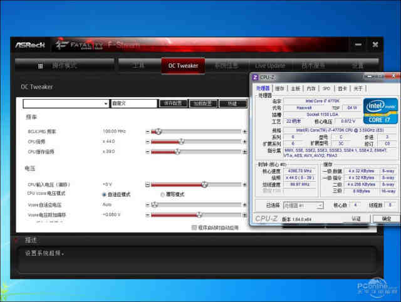Click the CPU input voltage offset slider handle
401x302 pixels.
click(204, 184)
